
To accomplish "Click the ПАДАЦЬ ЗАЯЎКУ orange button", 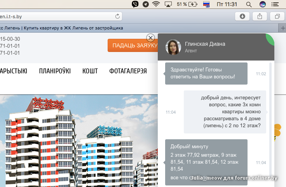I will pyautogui.click(x=133, y=45).
